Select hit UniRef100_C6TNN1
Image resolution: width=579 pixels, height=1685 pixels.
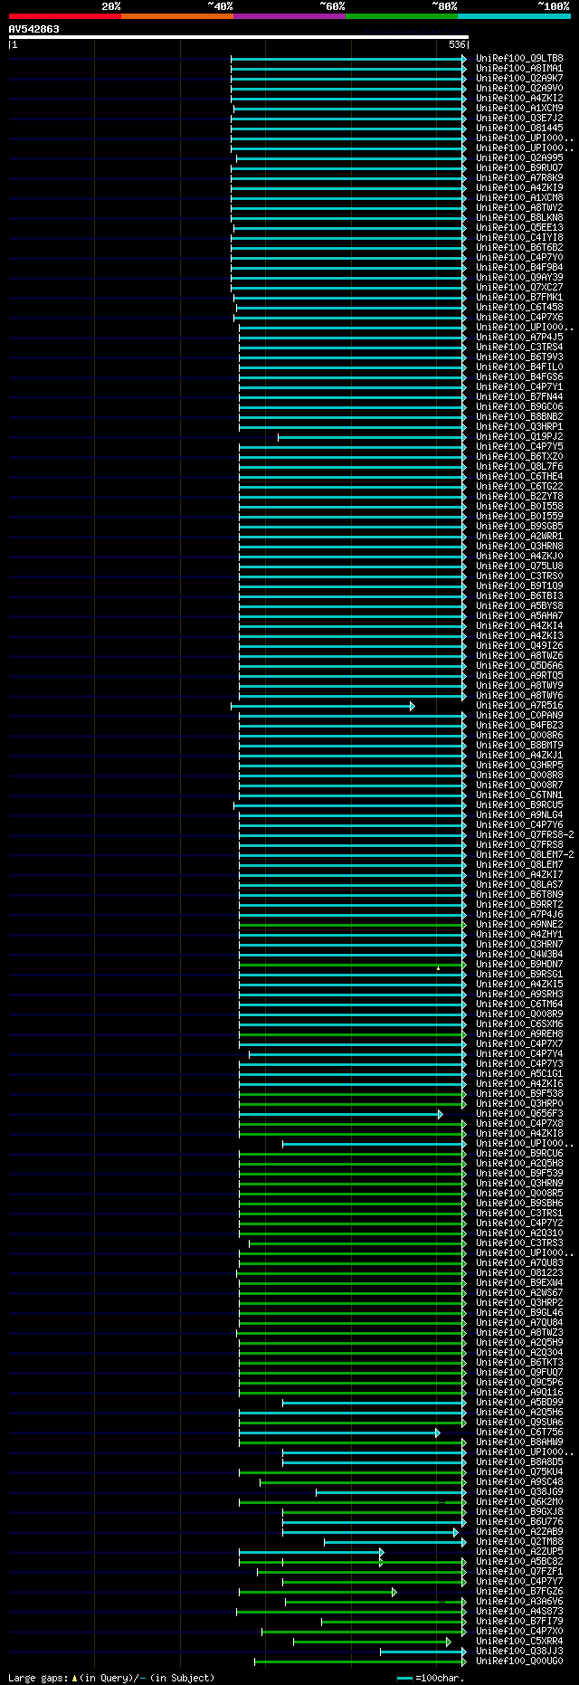pos(519,795)
